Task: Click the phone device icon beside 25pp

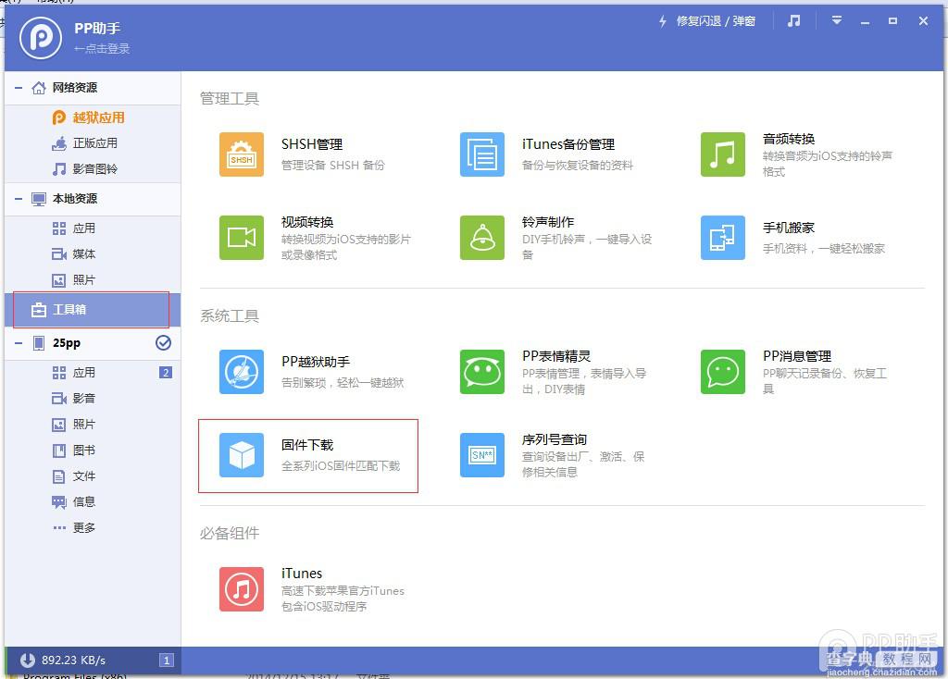Action: point(39,343)
